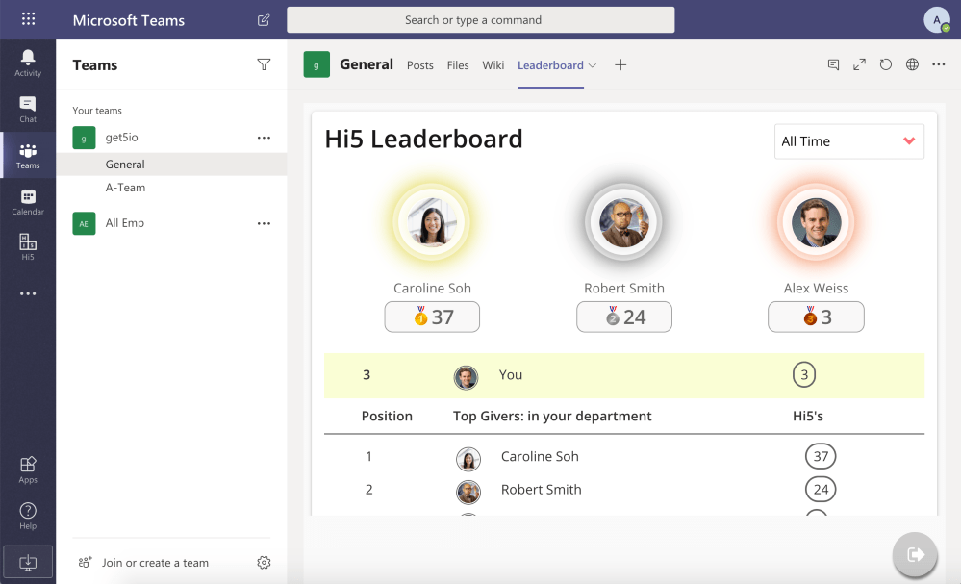Viewport: 961px width, 584px height.
Task: Click the Hi5 Leaderboard heading
Action: [423, 140]
